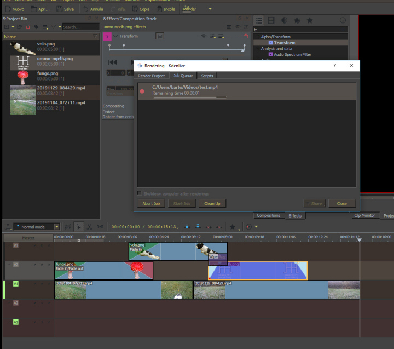Open the Transform effect presets dropdown icon
Screen dimensions: 394x349
pyautogui.click(x=212, y=37)
